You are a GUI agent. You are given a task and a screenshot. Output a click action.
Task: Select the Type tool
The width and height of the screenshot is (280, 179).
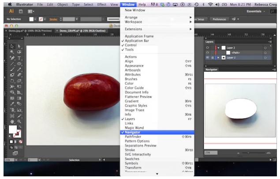coord(19,58)
